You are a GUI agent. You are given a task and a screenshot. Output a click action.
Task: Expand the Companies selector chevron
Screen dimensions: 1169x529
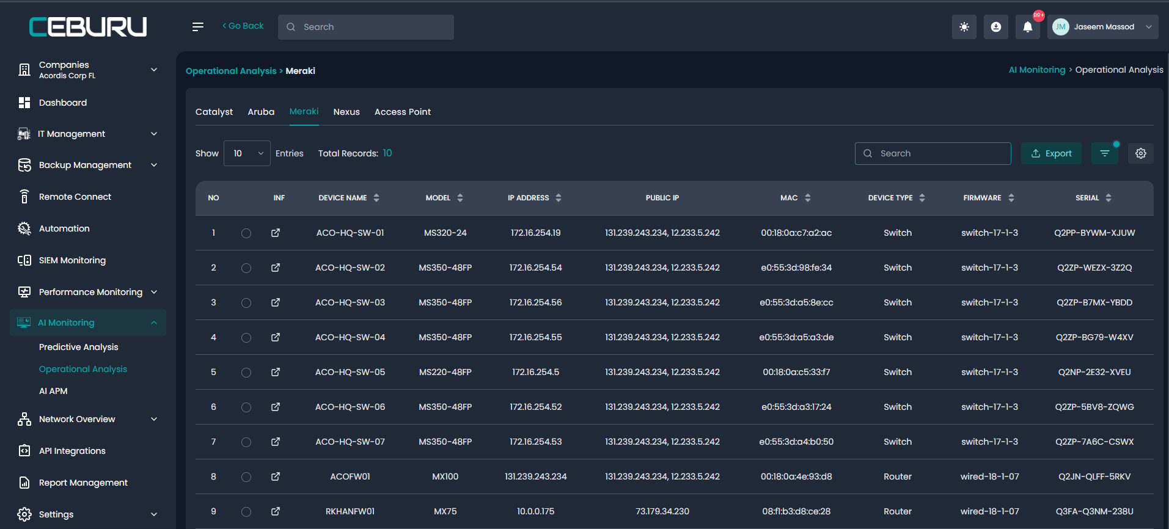pyautogui.click(x=154, y=70)
